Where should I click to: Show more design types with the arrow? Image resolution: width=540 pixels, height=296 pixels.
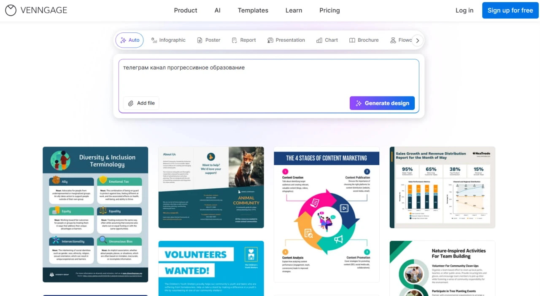pyautogui.click(x=418, y=40)
